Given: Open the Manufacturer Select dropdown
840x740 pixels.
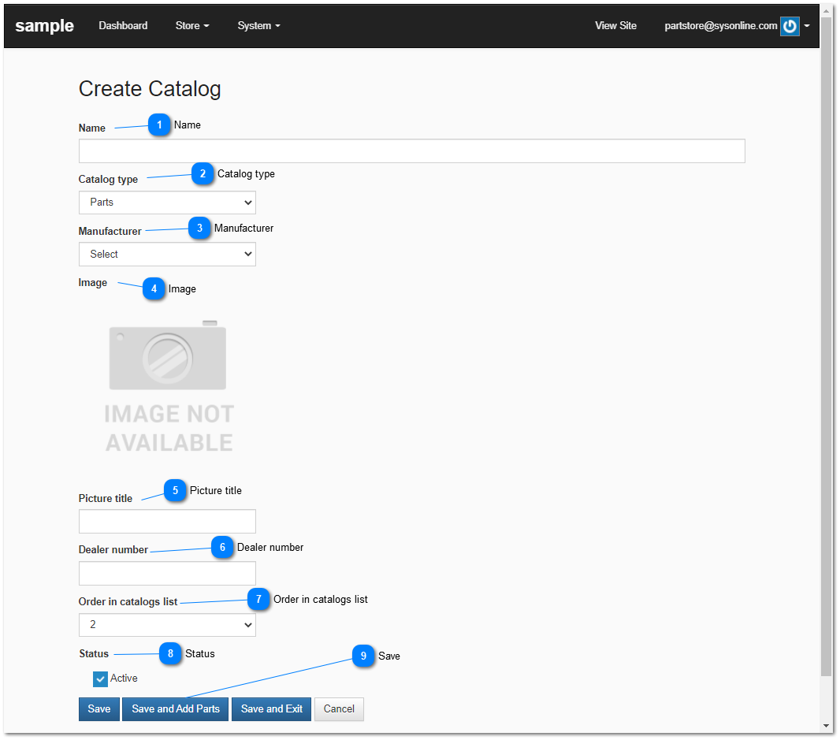Looking at the screenshot, I should (167, 255).
